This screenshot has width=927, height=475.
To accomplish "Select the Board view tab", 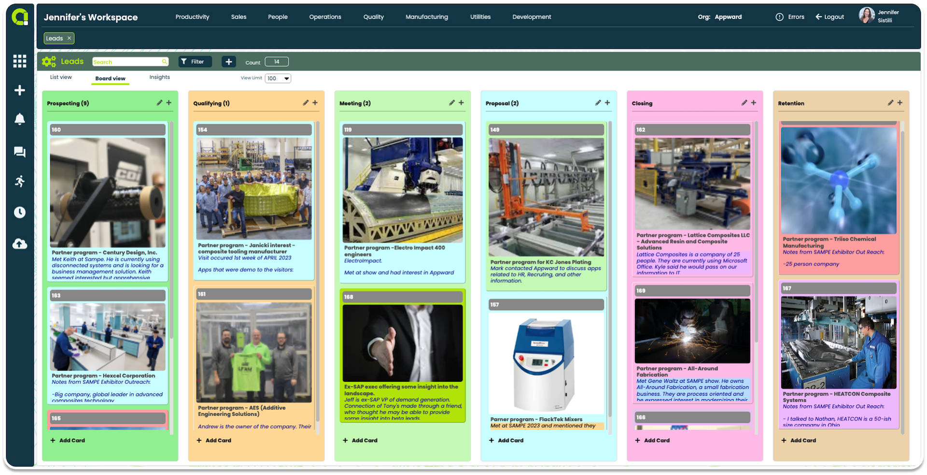I will [x=110, y=78].
